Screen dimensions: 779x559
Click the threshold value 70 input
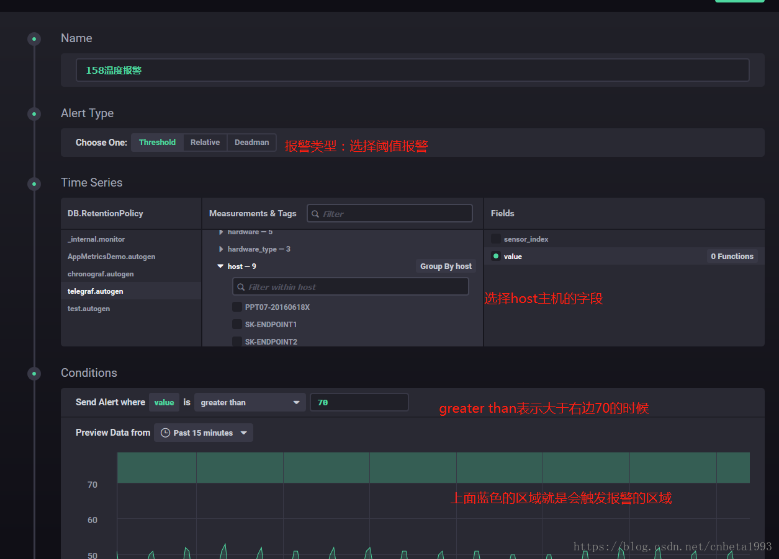[x=359, y=402]
